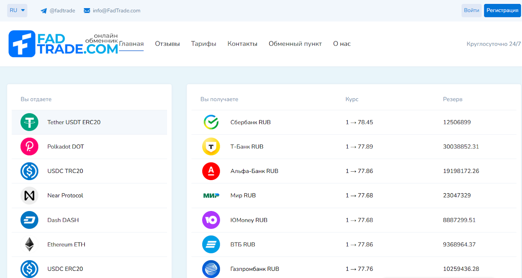522x278 pixels.
Task: Open the Обменный пункт page
Action: 295,44
